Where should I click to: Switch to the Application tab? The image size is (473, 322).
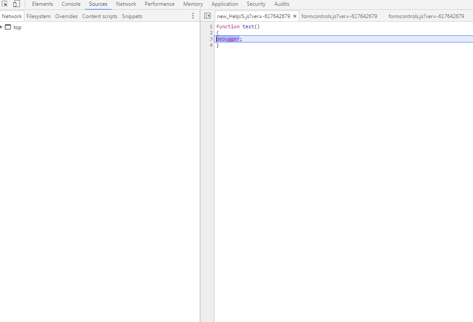click(x=225, y=4)
